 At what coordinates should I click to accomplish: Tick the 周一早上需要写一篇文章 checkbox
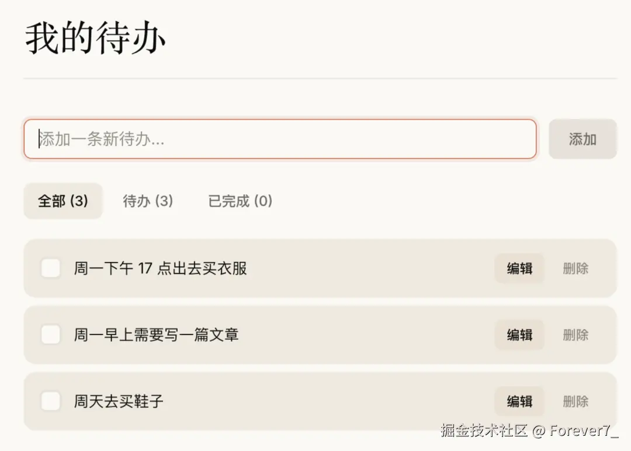click(x=51, y=335)
